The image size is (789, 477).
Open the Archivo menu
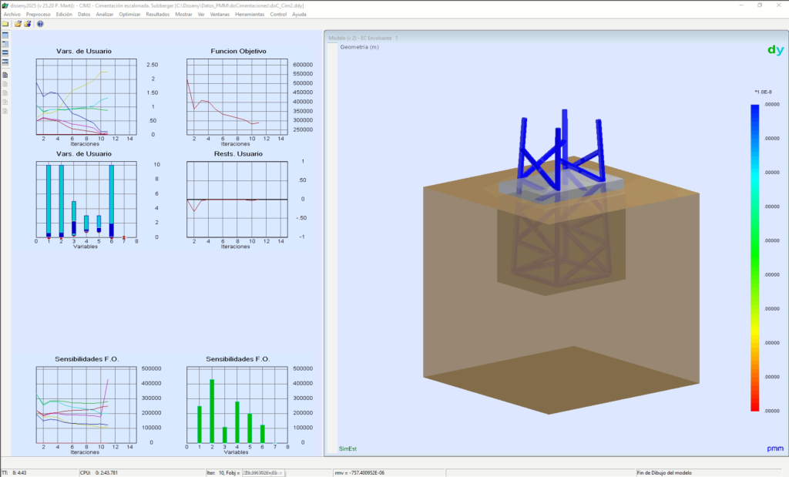click(x=12, y=15)
